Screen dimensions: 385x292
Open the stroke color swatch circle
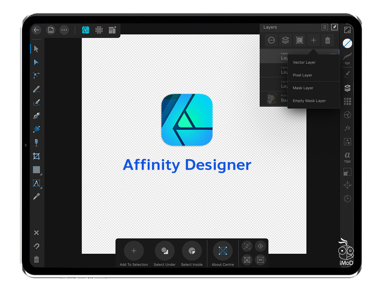347,43
